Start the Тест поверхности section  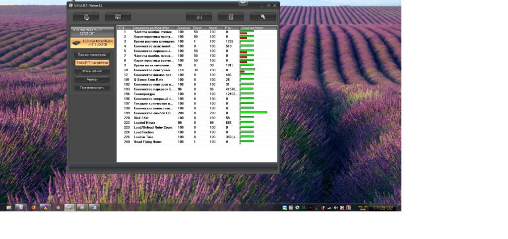pyautogui.click(x=92, y=88)
